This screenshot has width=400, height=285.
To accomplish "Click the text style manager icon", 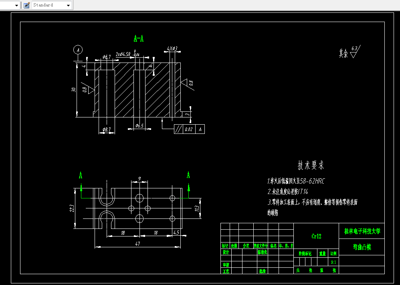I will point(26,5).
